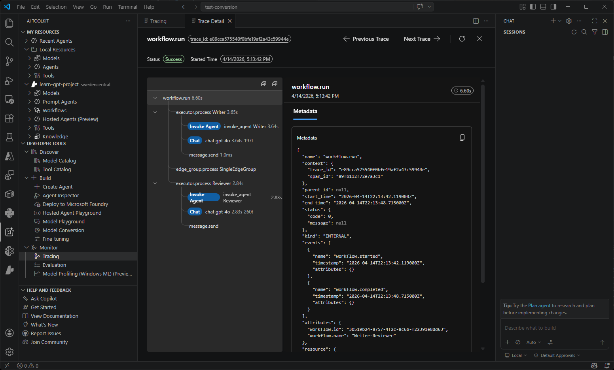Open the Default Approvals dropdown

(557, 355)
